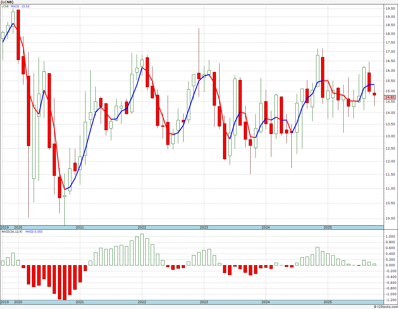
Task: Select the 14.00 price axis label
Action: point(390,113)
